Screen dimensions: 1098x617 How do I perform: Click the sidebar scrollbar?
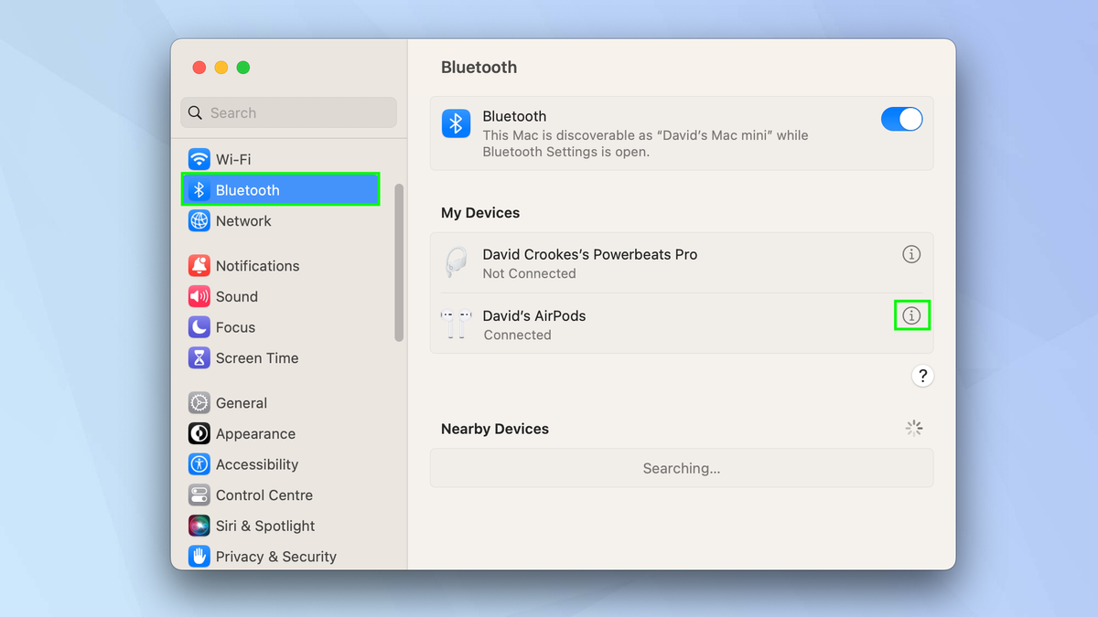(x=398, y=262)
